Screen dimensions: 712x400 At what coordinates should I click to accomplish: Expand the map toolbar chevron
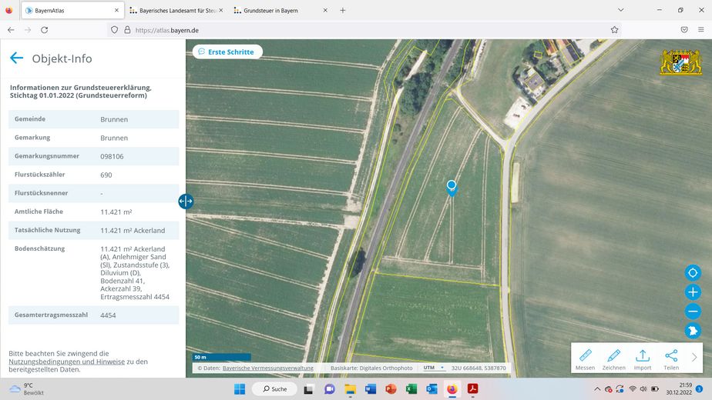(694, 357)
